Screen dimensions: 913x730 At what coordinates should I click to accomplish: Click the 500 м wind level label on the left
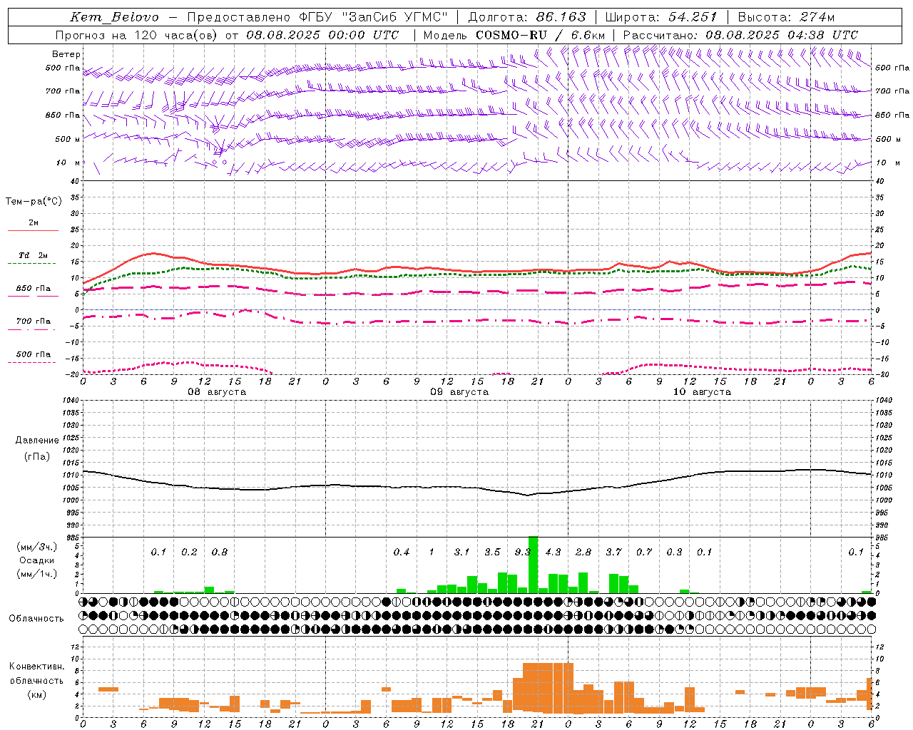click(x=68, y=139)
